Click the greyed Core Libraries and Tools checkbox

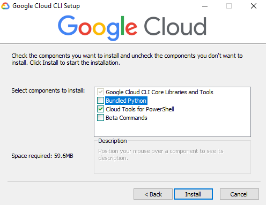[x=100, y=92]
